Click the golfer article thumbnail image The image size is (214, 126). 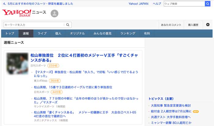pyautogui.click(x=17, y=64)
